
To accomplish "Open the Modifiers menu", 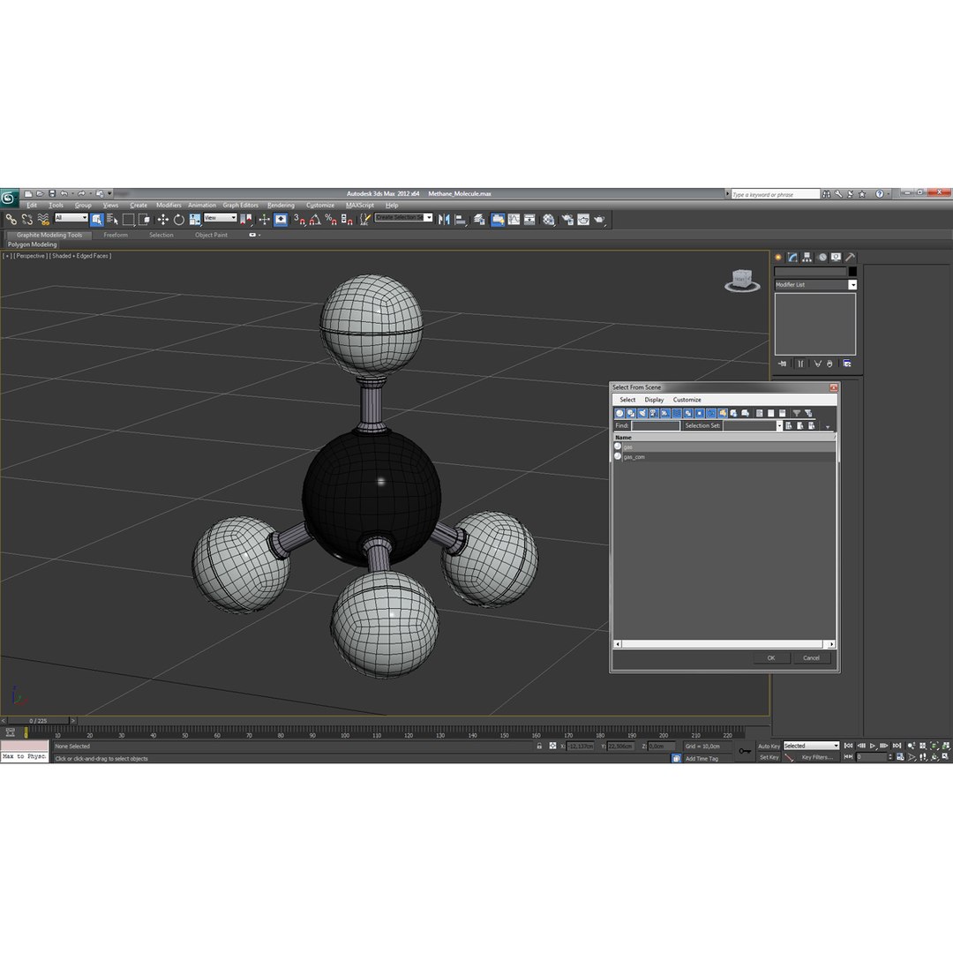I will point(169,206).
